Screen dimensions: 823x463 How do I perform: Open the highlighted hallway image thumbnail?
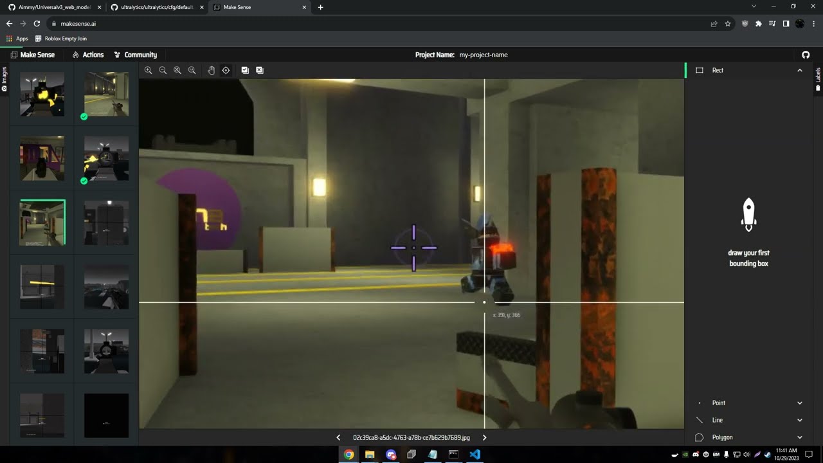(41, 222)
